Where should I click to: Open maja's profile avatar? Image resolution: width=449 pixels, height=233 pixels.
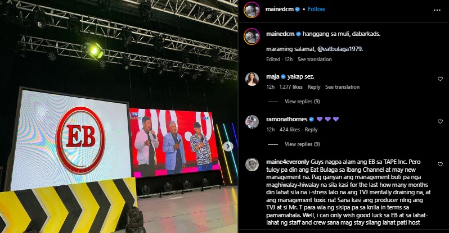(x=252, y=79)
